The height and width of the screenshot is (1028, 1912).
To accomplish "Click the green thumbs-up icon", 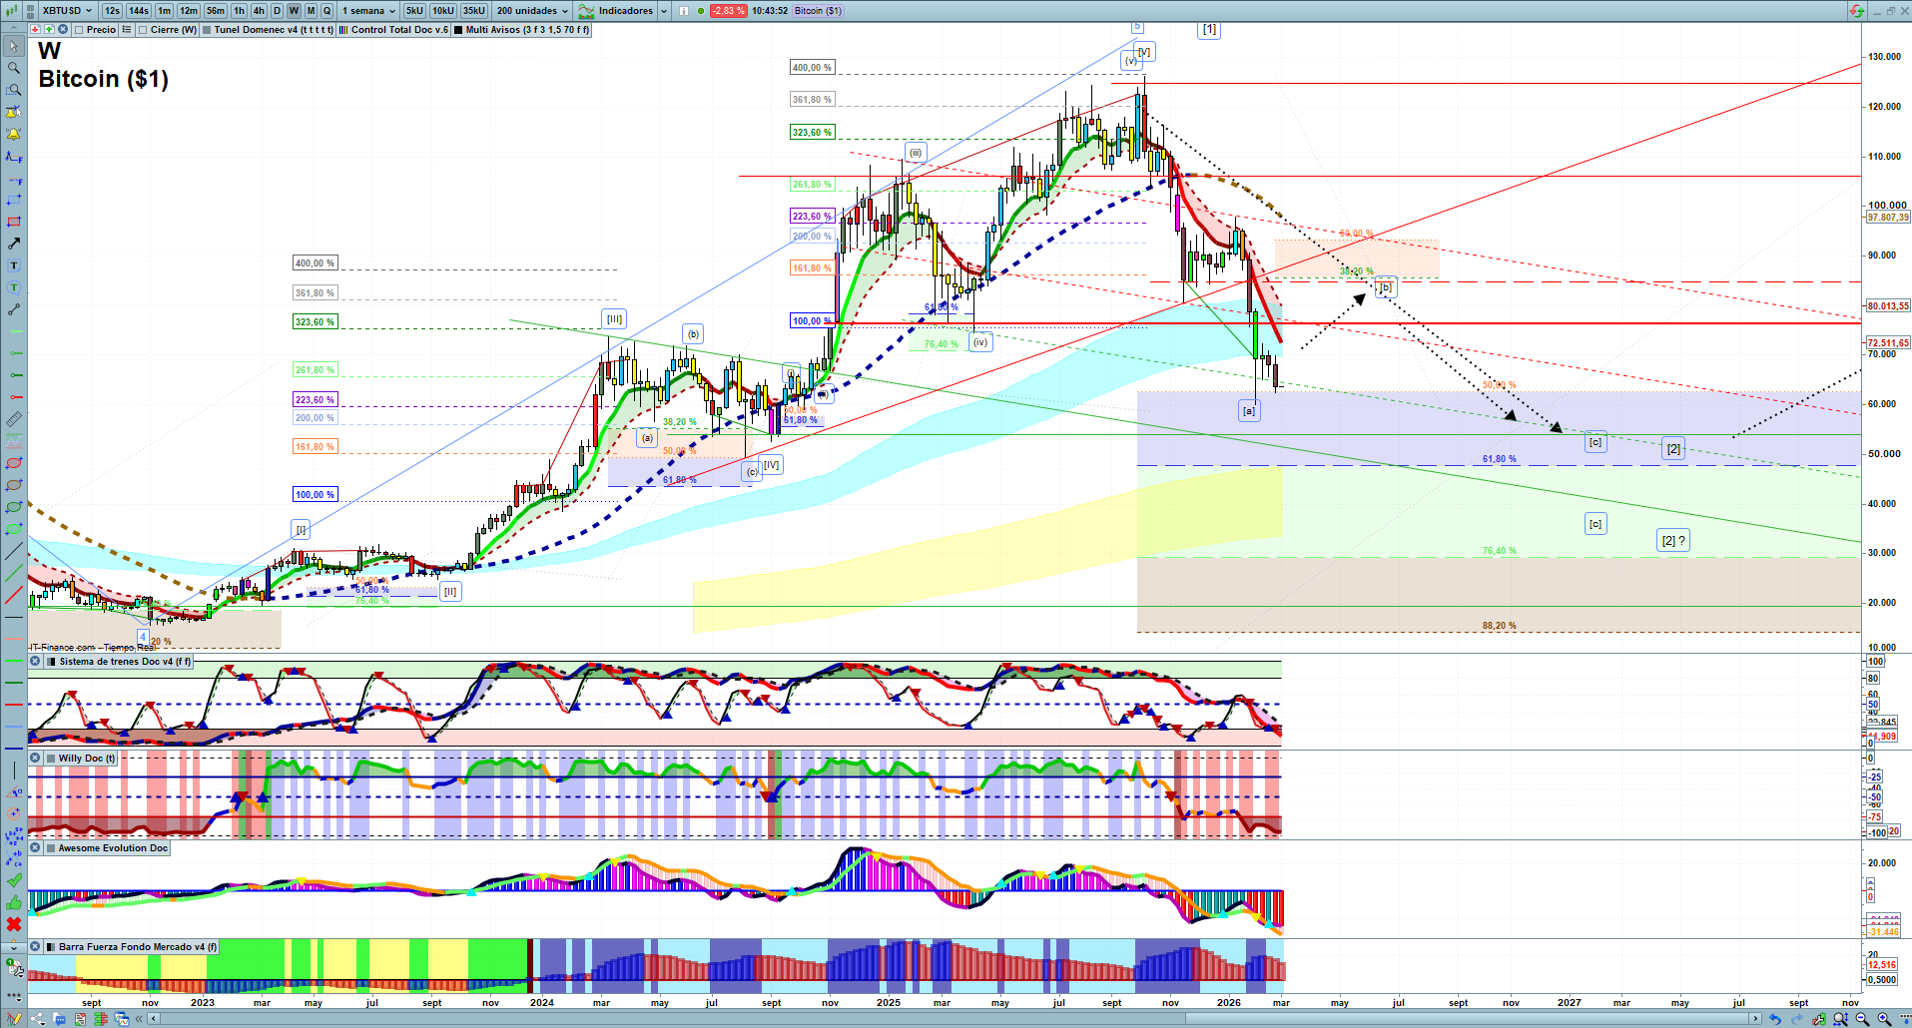I will coord(14,902).
